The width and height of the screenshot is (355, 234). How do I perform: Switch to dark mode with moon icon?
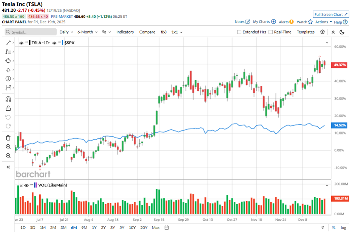point(342,32)
